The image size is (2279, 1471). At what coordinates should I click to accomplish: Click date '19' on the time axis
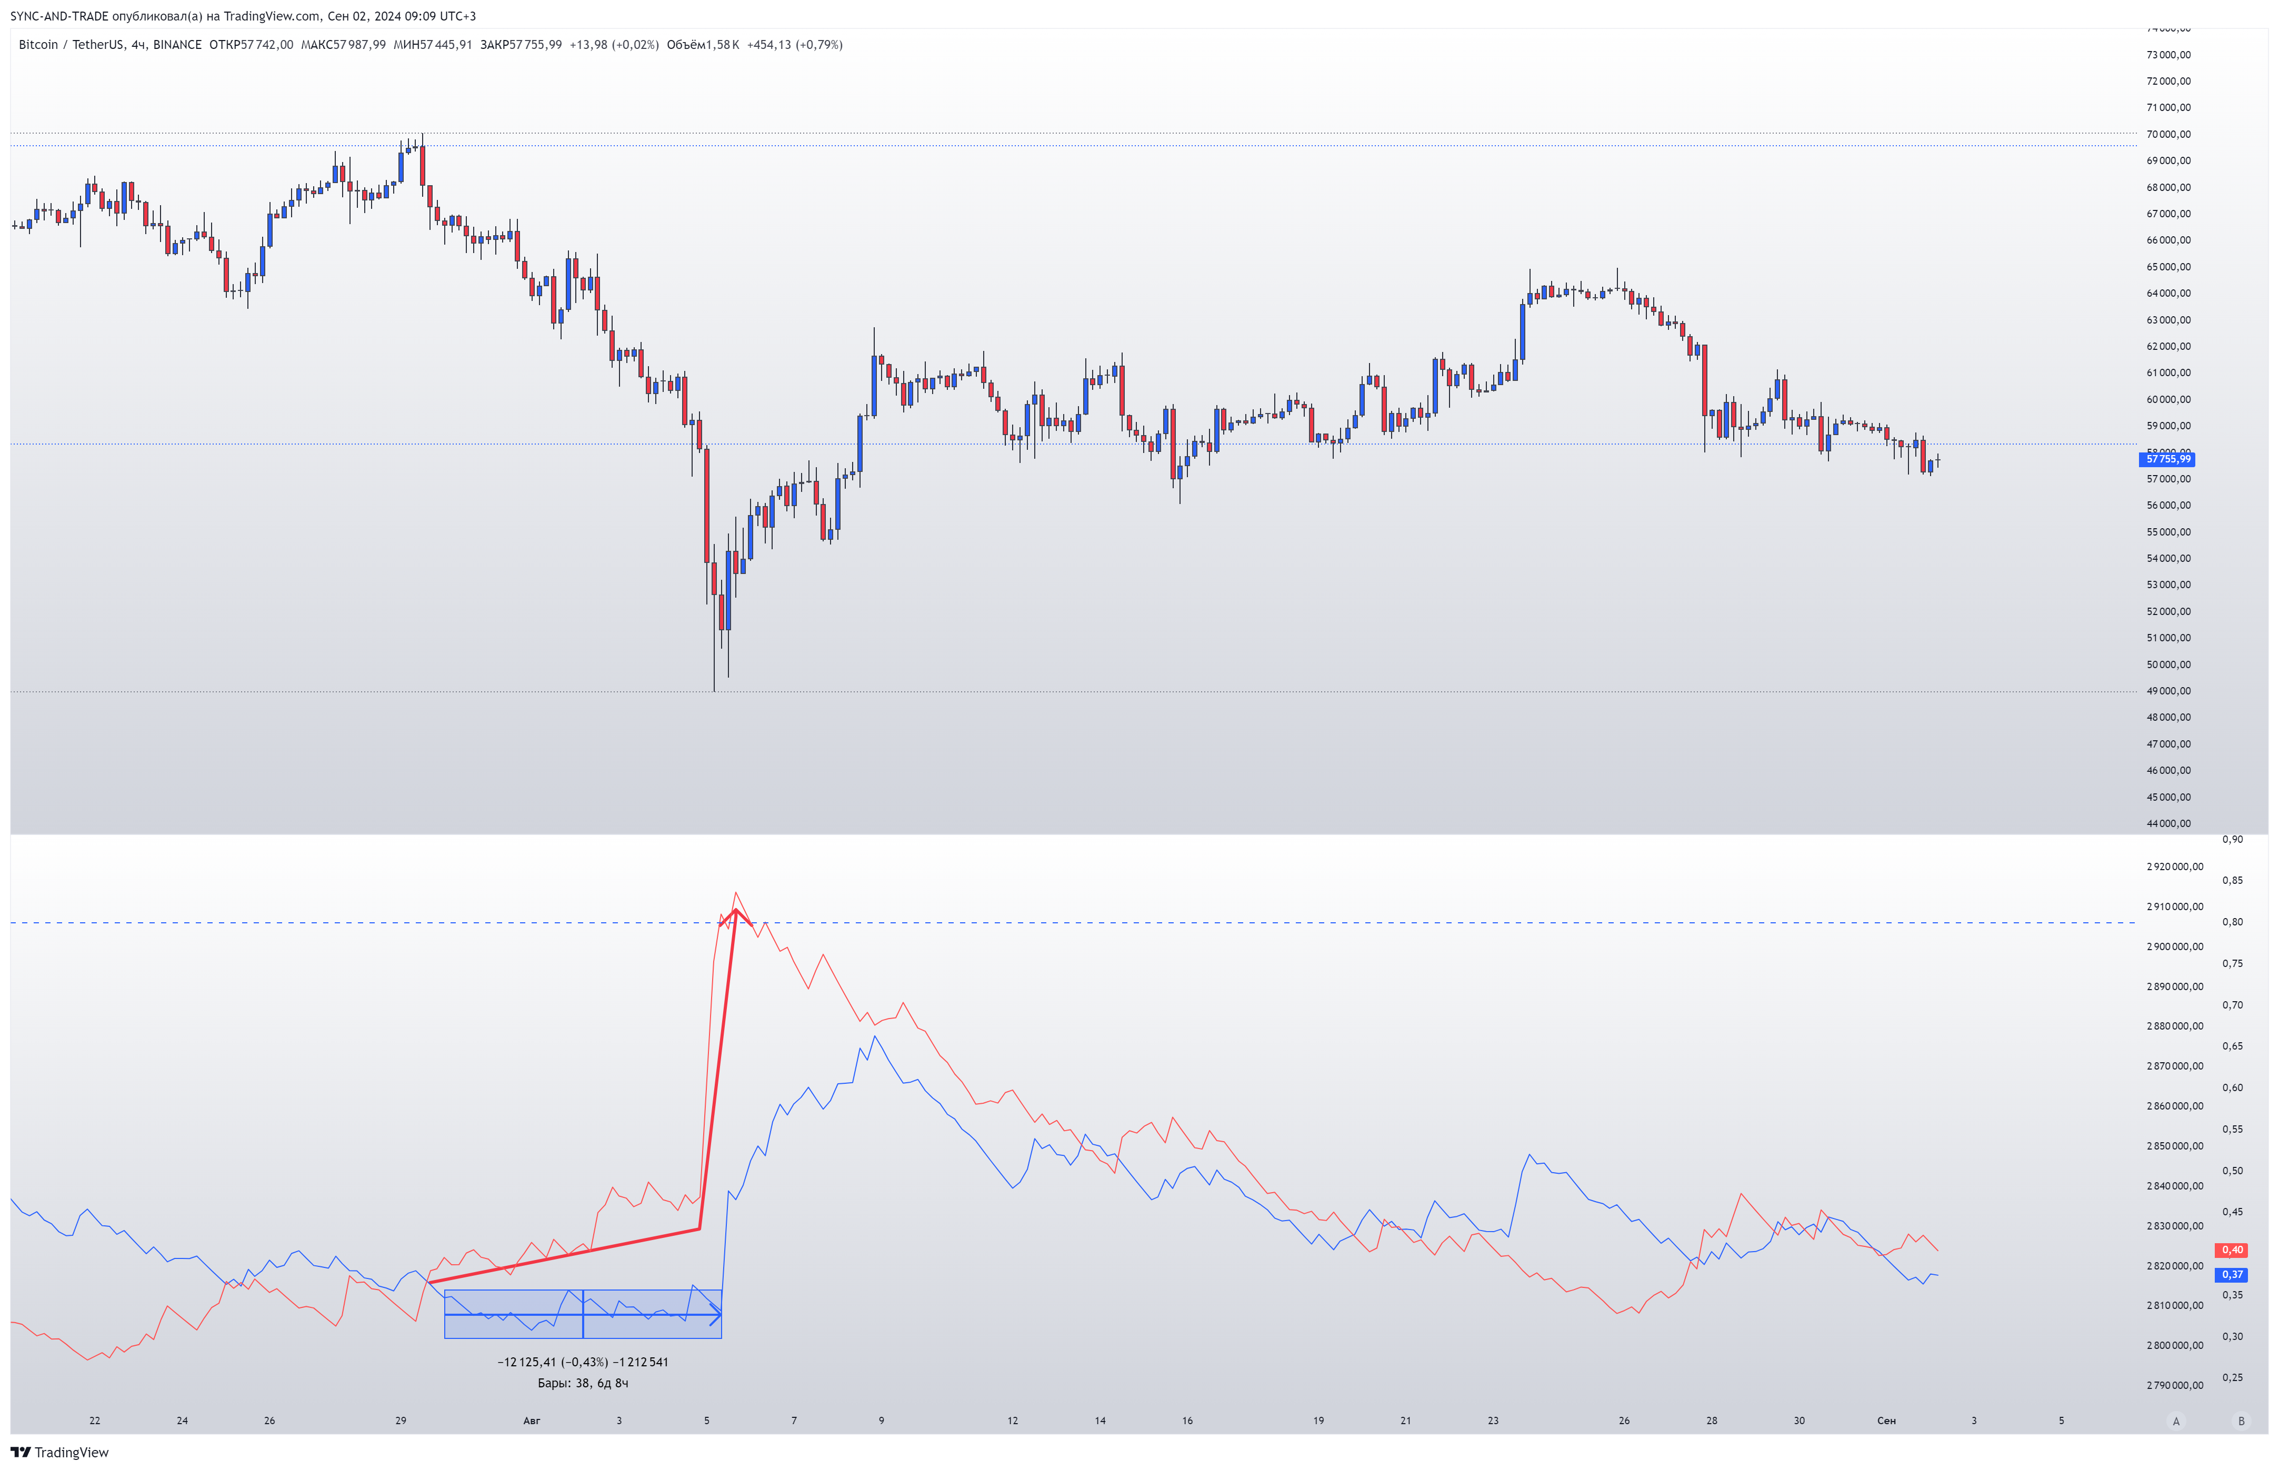(1318, 1420)
